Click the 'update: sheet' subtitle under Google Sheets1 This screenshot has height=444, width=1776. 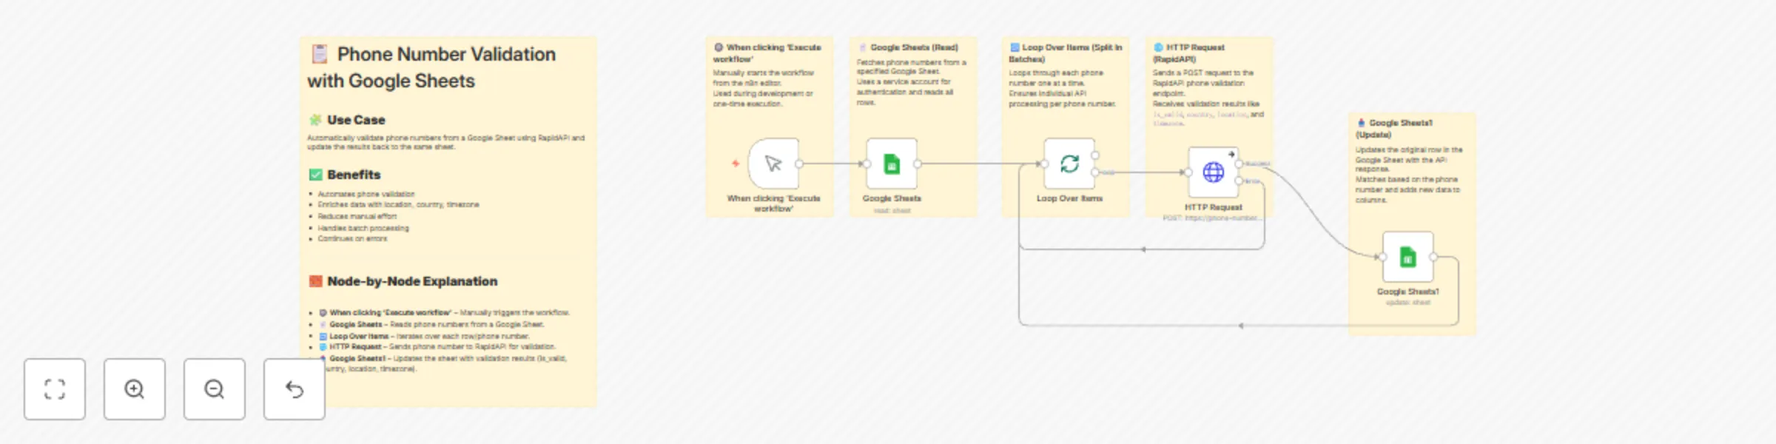click(1408, 302)
